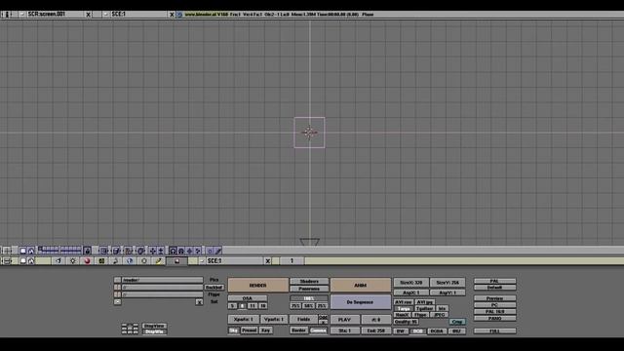
Task: Click End: 250 frame field
Action: pyautogui.click(x=376, y=331)
